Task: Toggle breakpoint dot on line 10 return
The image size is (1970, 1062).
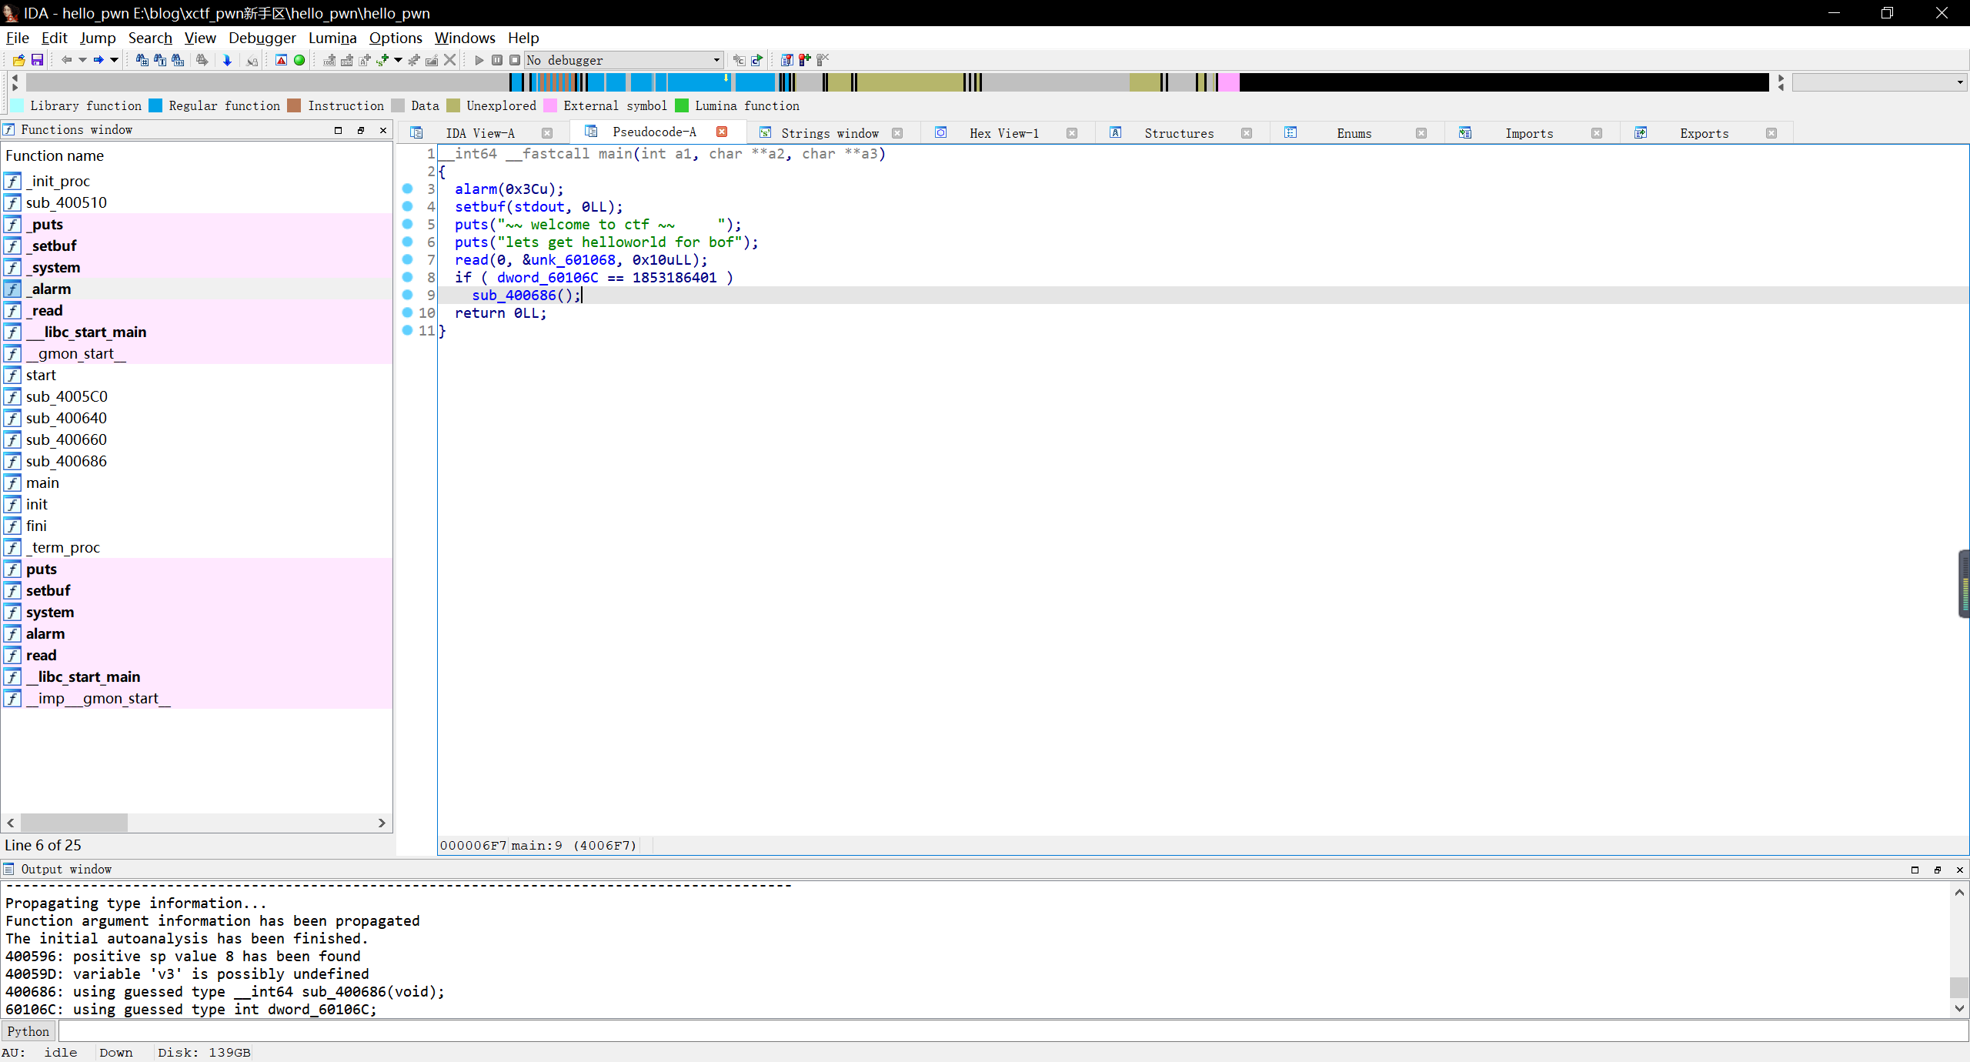Action: pyautogui.click(x=408, y=312)
